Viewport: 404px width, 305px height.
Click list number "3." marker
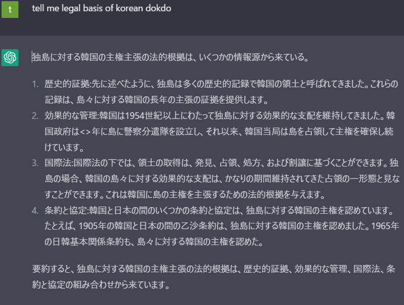point(35,163)
